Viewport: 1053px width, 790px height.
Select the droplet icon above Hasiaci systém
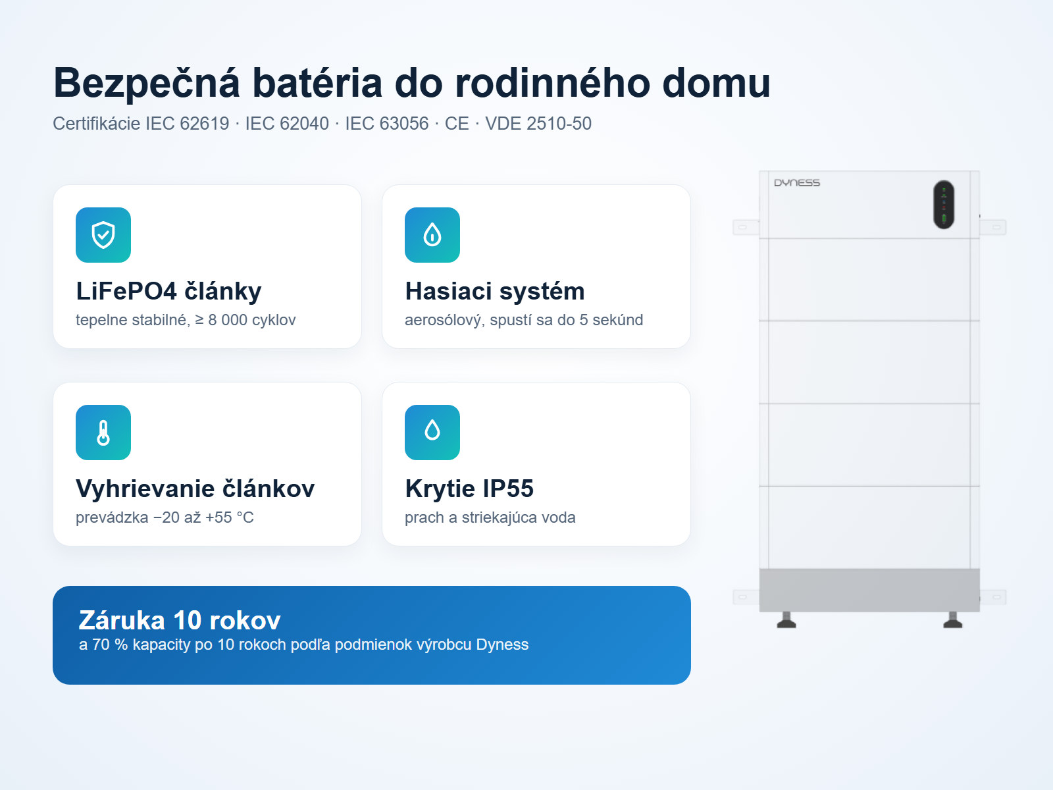click(432, 235)
